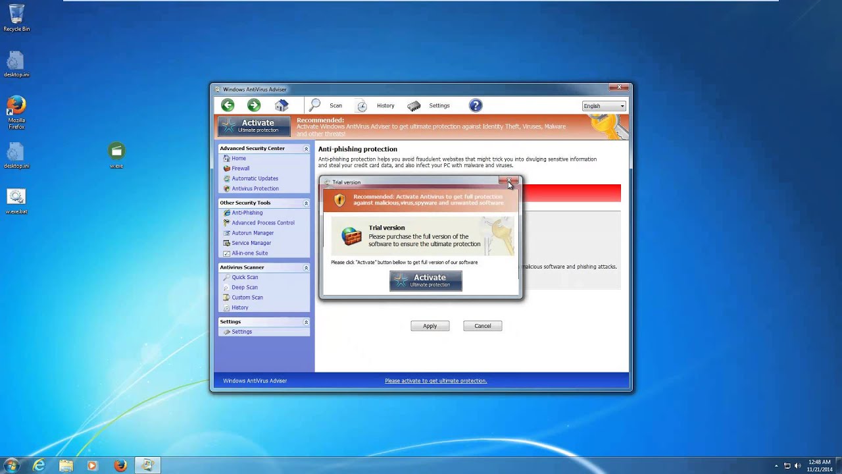
Task: Click the Deep Scan icon
Action: tap(227, 287)
